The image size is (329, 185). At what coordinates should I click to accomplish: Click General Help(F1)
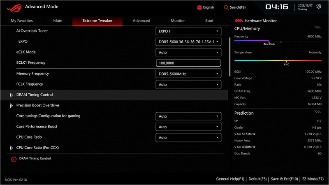pyautogui.click(x=230, y=179)
